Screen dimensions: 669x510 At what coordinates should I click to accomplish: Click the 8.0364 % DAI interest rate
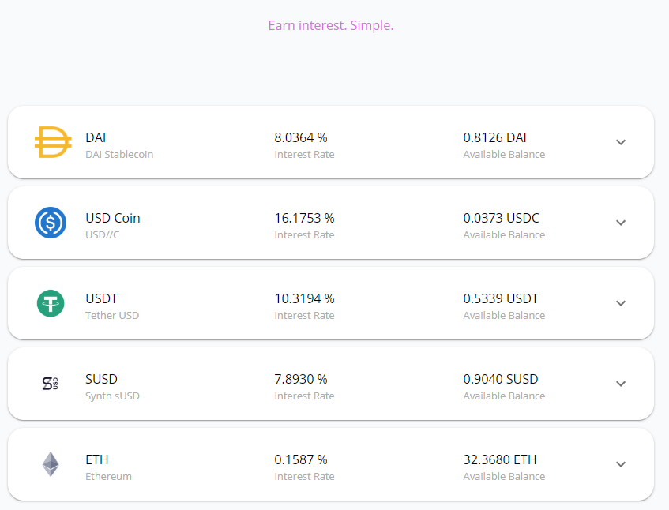[301, 137]
